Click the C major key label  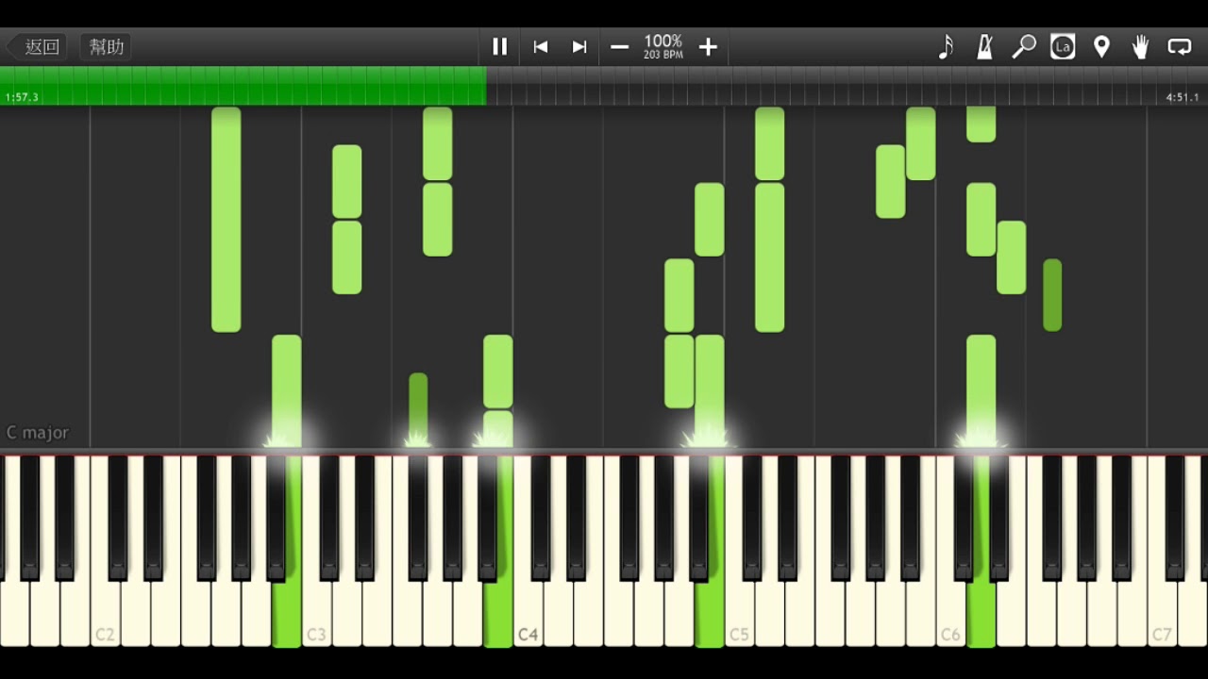click(38, 433)
